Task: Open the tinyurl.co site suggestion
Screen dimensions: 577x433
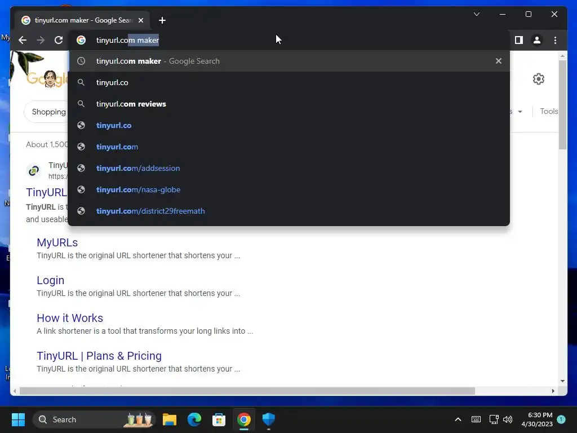Action: [x=289, y=125]
